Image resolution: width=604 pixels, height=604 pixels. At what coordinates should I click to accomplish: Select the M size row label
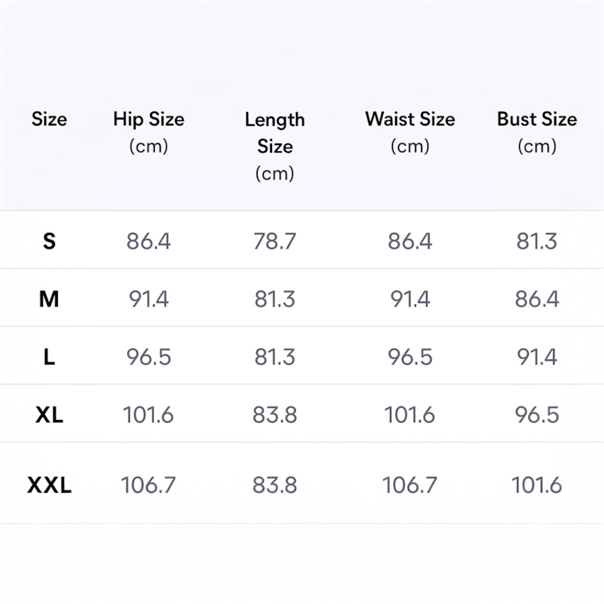tap(49, 299)
